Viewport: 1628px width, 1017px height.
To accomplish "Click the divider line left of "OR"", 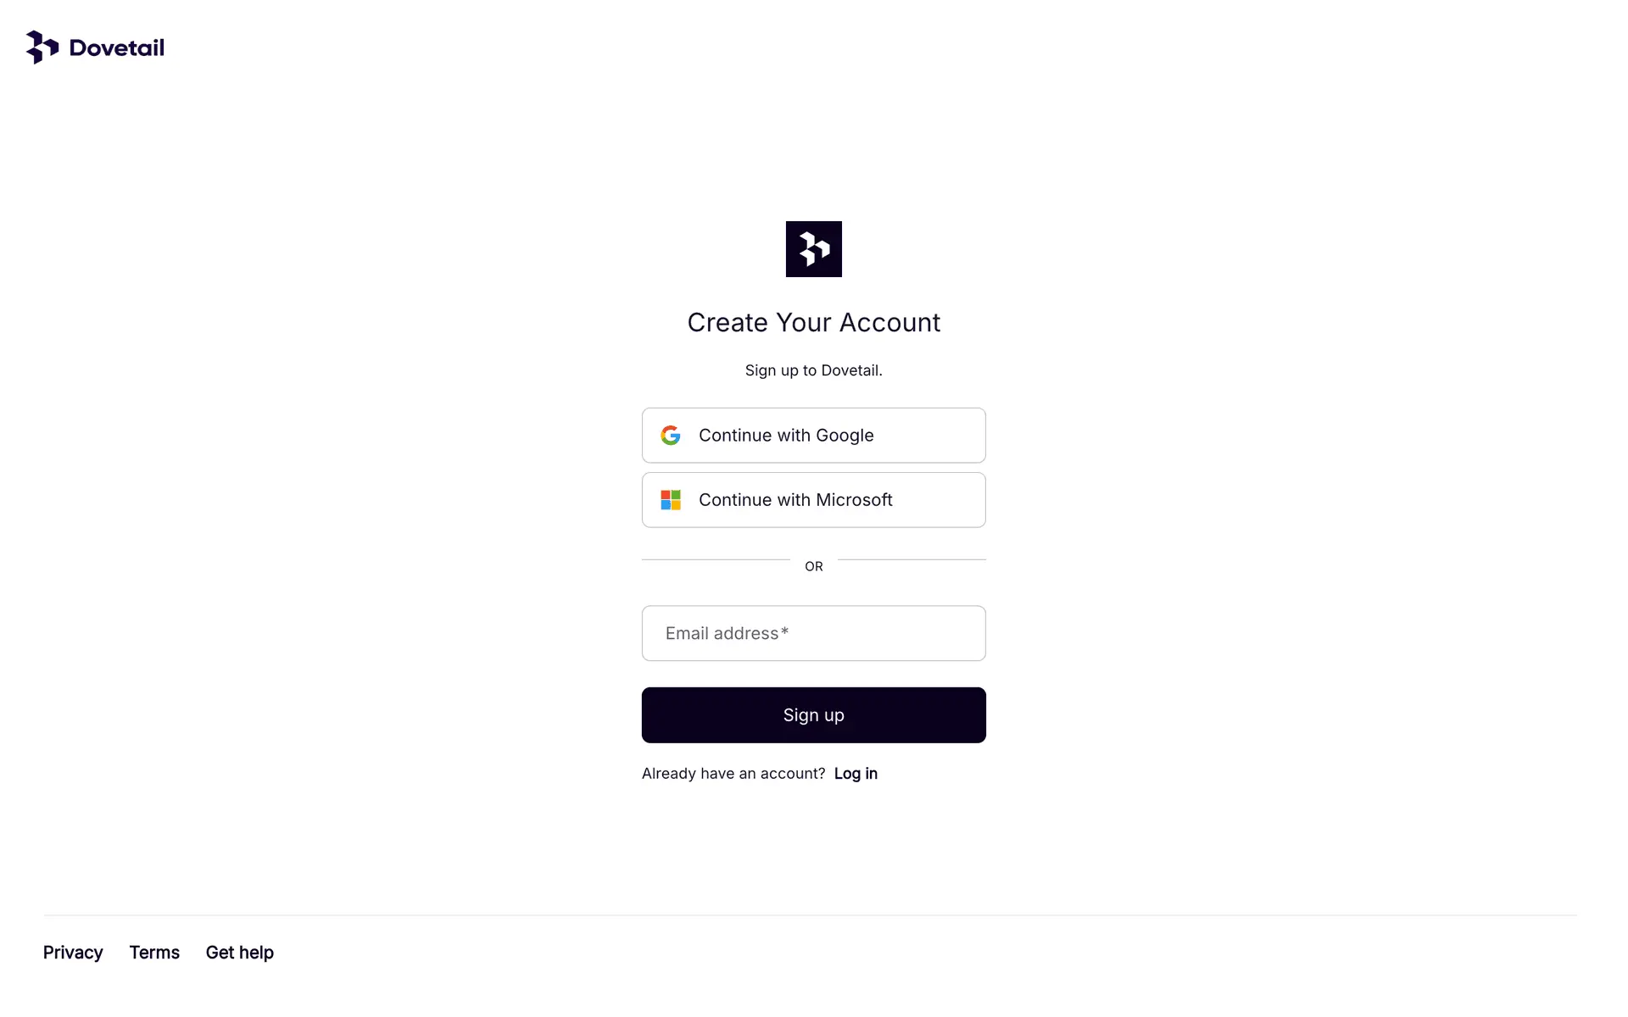I will tap(716, 559).
